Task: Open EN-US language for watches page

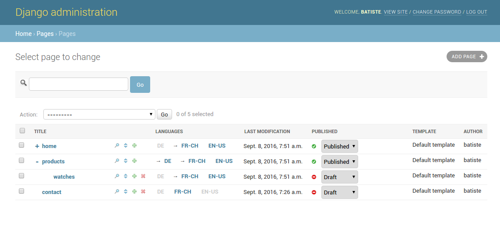Action: coord(217,177)
